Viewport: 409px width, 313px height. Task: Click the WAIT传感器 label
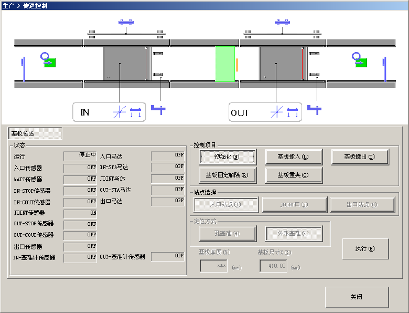click(x=28, y=179)
